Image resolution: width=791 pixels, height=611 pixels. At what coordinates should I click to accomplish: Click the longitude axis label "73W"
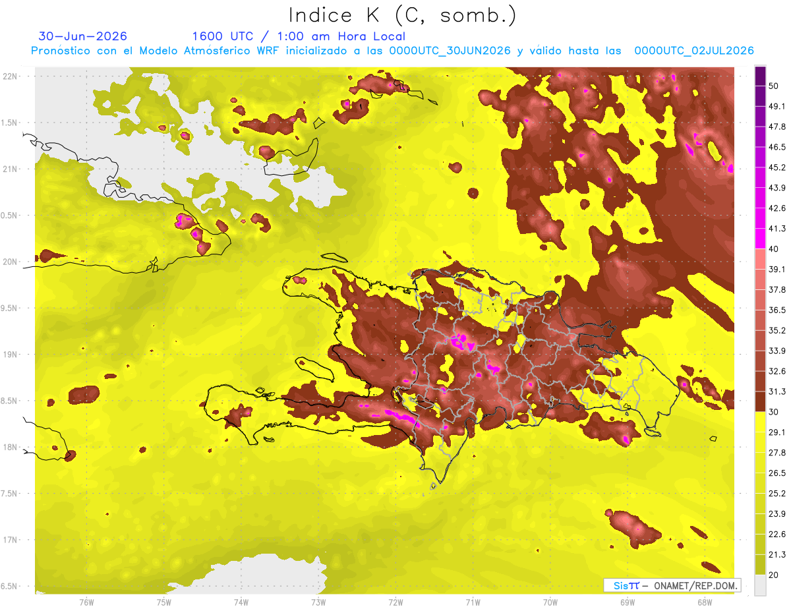[x=318, y=602]
